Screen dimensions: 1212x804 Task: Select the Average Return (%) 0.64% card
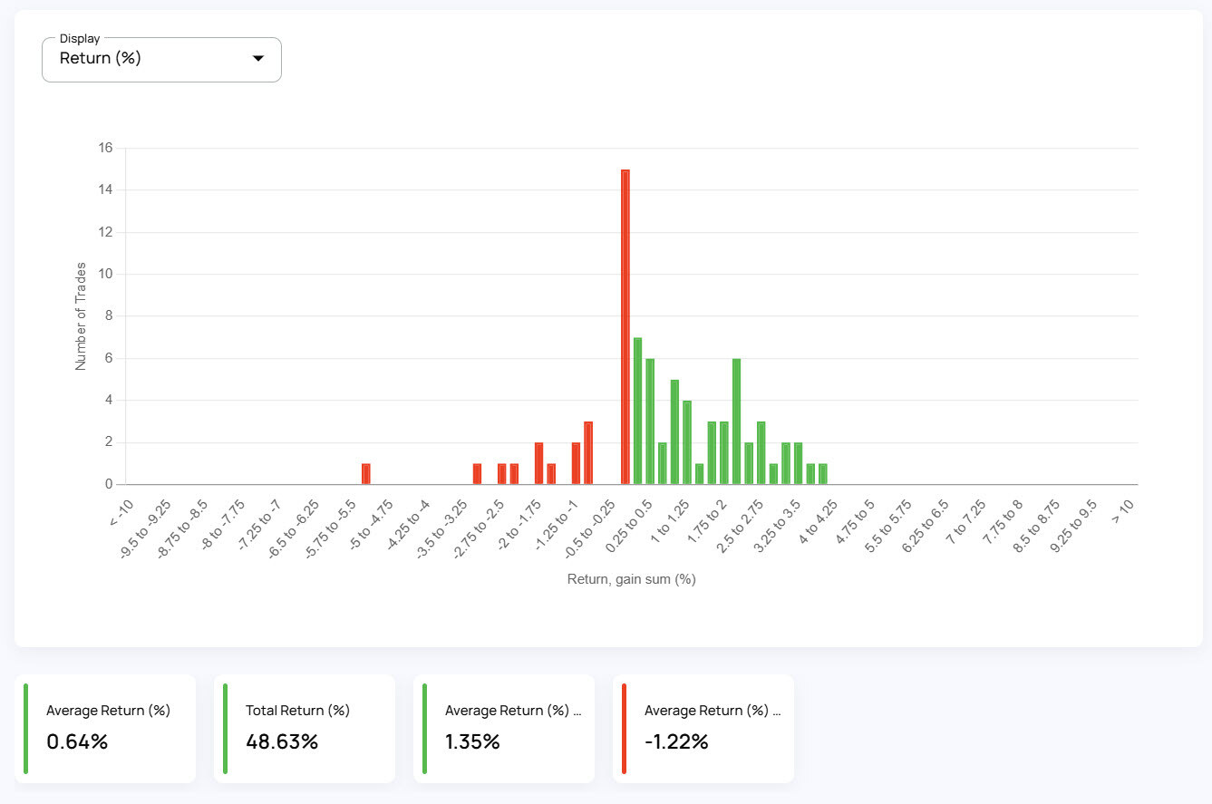[x=105, y=729]
